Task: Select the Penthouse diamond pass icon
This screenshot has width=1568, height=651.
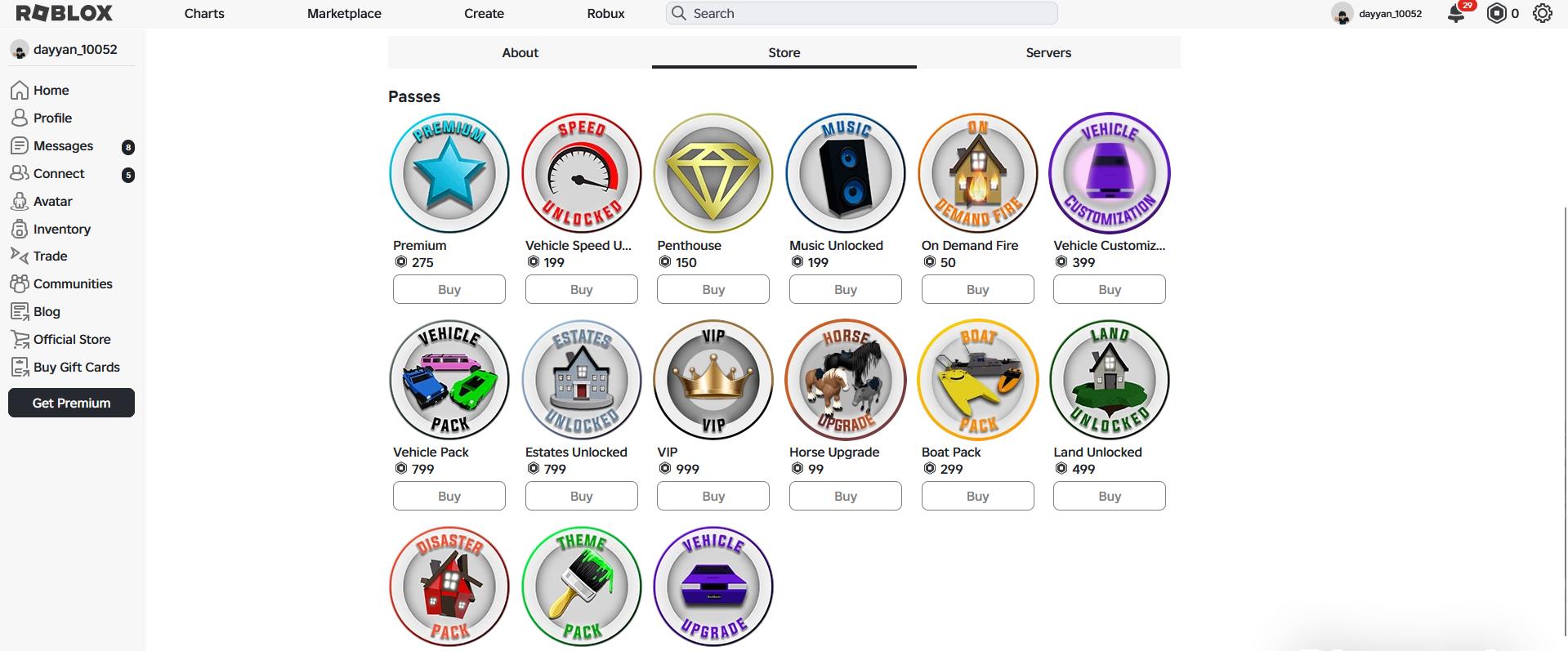Action: click(713, 173)
